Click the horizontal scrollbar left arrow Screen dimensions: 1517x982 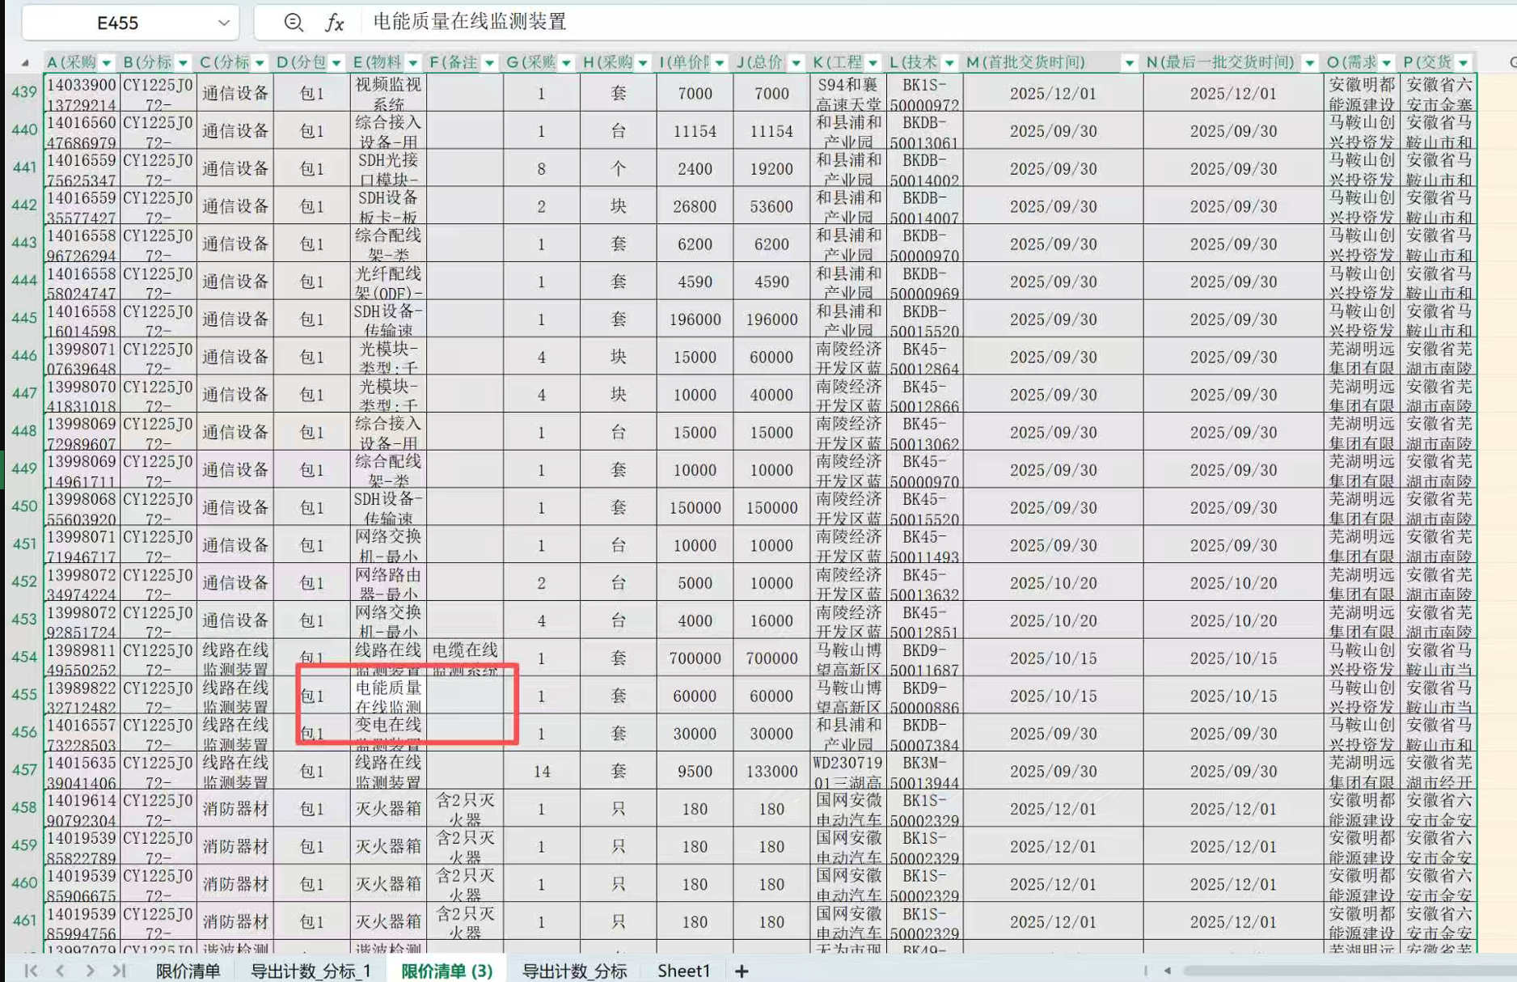(x=1167, y=971)
